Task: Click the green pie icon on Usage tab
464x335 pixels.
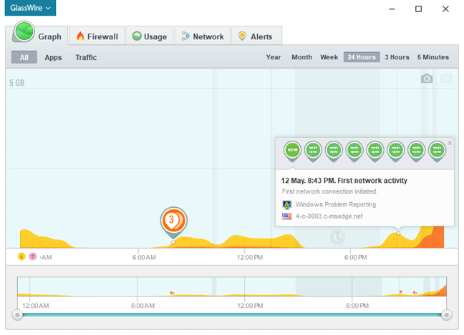Action: tap(137, 36)
